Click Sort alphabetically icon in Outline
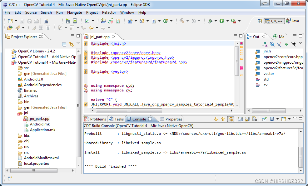This screenshot has height=186, width=308. click(265, 45)
